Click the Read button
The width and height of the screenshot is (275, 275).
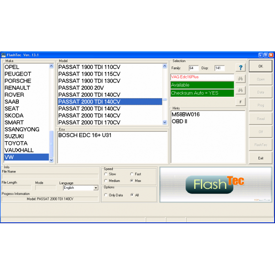tap(260, 119)
